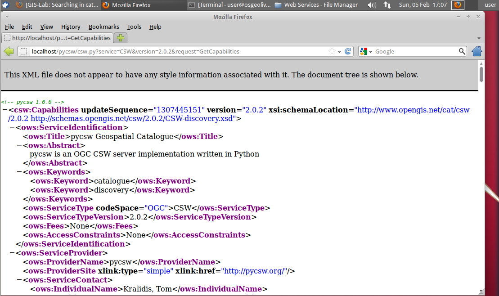The image size is (499, 296).
Task: Open the Bookmarks menu
Action: (x=104, y=27)
